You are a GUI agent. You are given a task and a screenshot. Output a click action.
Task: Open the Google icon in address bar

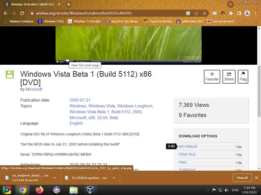click(188, 13)
